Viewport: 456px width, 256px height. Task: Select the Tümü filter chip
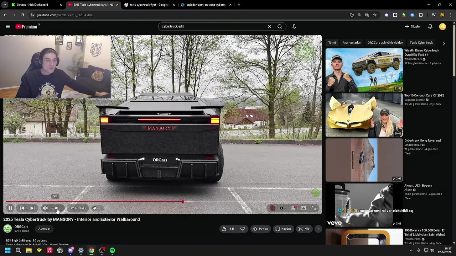tap(332, 43)
